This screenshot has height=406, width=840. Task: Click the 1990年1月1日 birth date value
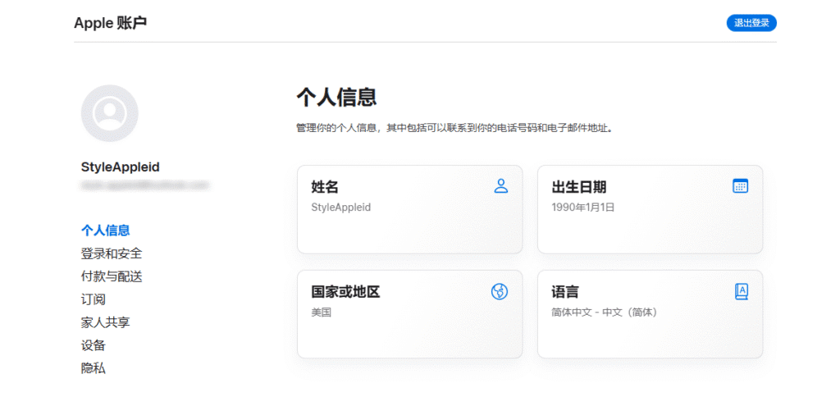(x=583, y=208)
